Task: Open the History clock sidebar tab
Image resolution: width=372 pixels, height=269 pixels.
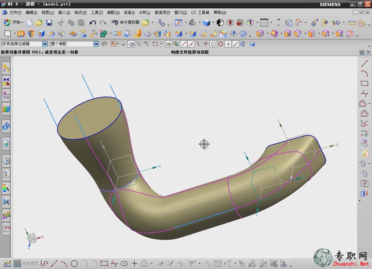Action: point(6,161)
